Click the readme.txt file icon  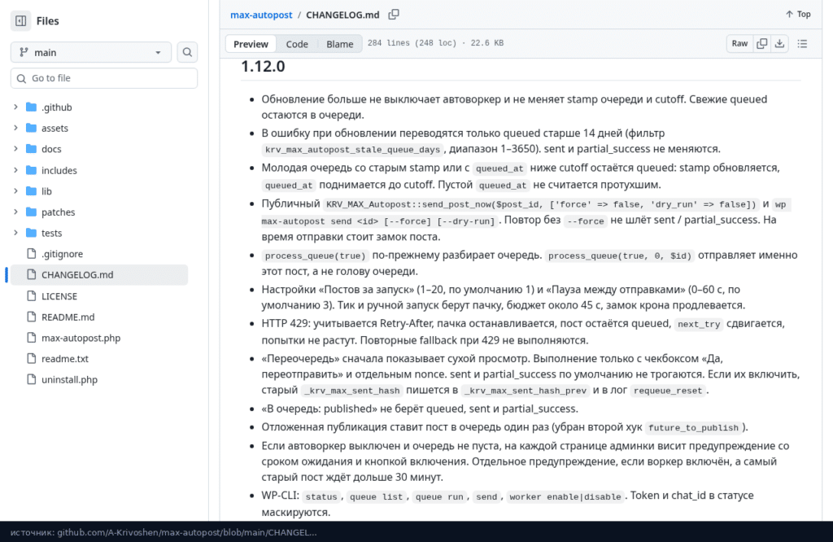tap(32, 358)
